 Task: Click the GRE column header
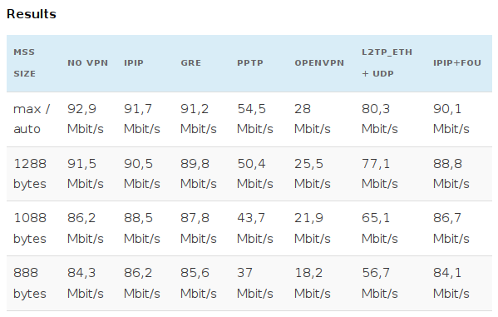point(191,63)
